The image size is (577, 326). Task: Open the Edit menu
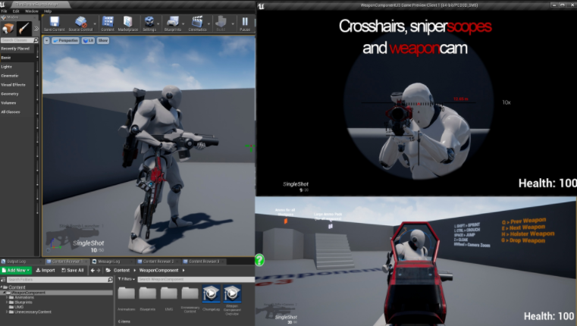tap(16, 11)
